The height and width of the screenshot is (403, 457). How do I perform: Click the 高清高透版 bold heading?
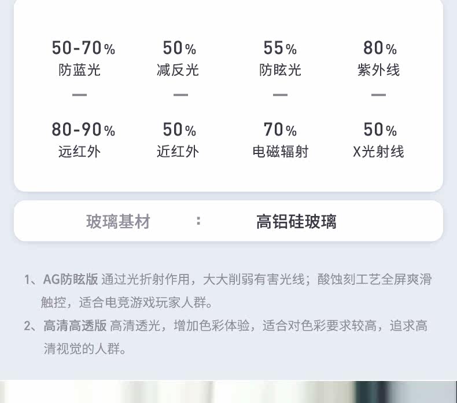(75, 325)
